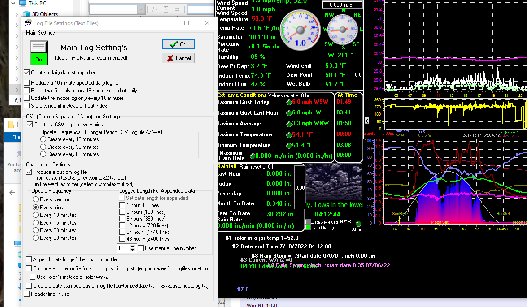The height and width of the screenshot is (307, 527).
Task: Expand the 3D Objects tree node
Action: pos(17,14)
